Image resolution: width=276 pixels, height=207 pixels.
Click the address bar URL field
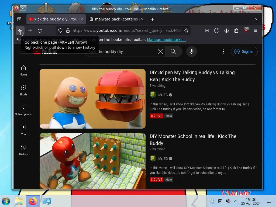coord(127,31)
